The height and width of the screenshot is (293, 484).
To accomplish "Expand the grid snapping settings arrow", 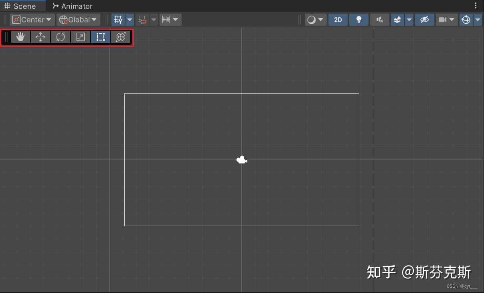I will point(154,20).
